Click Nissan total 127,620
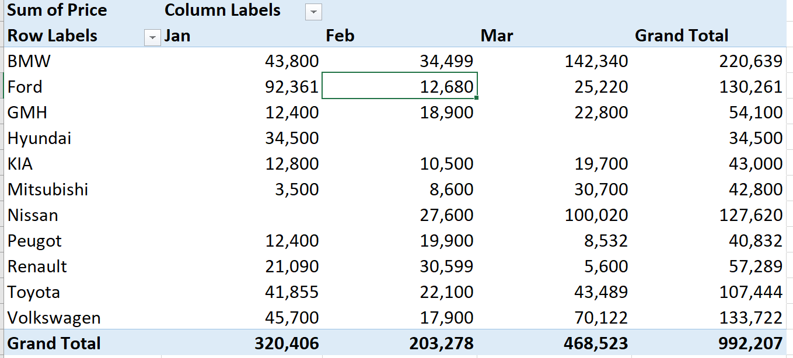Image resolution: width=793 pixels, height=358 pixels. 750,215
